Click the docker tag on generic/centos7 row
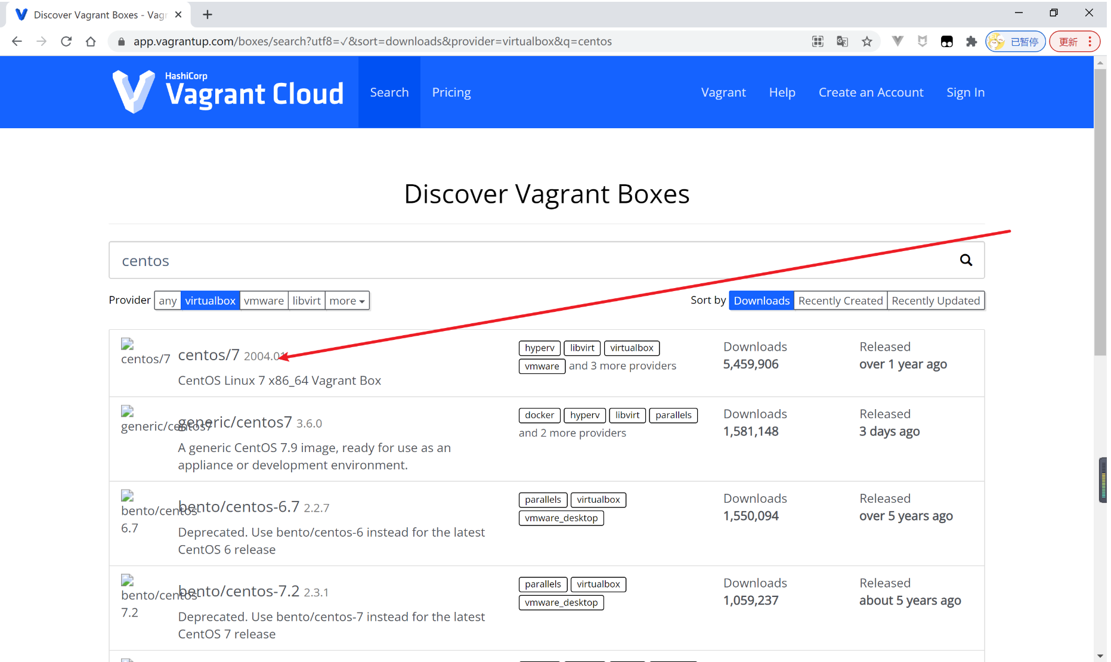Screen dimensions: 1111x662 (540, 415)
